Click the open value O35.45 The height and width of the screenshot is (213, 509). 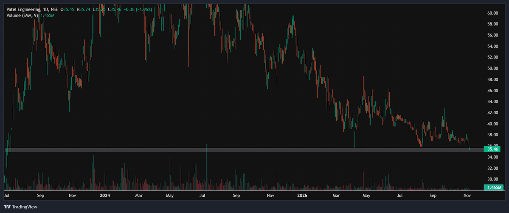(66, 10)
